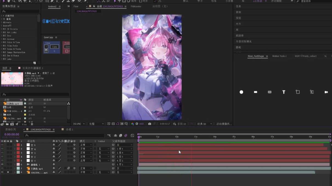
Task: Open color management settings icon in viewer
Action: pyautogui.click(x=133, y=124)
